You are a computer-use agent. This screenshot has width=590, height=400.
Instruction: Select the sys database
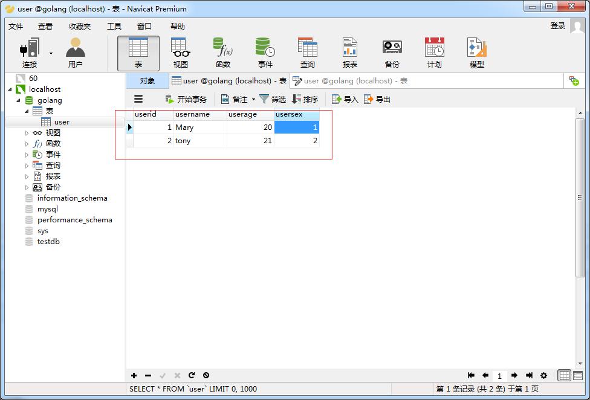42,231
